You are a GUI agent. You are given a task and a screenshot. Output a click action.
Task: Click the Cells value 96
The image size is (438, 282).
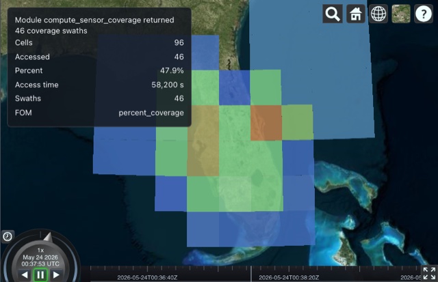(x=179, y=42)
